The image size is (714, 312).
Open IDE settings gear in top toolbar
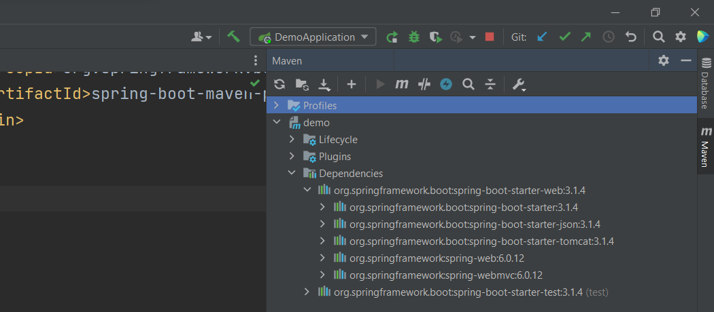[x=680, y=37]
